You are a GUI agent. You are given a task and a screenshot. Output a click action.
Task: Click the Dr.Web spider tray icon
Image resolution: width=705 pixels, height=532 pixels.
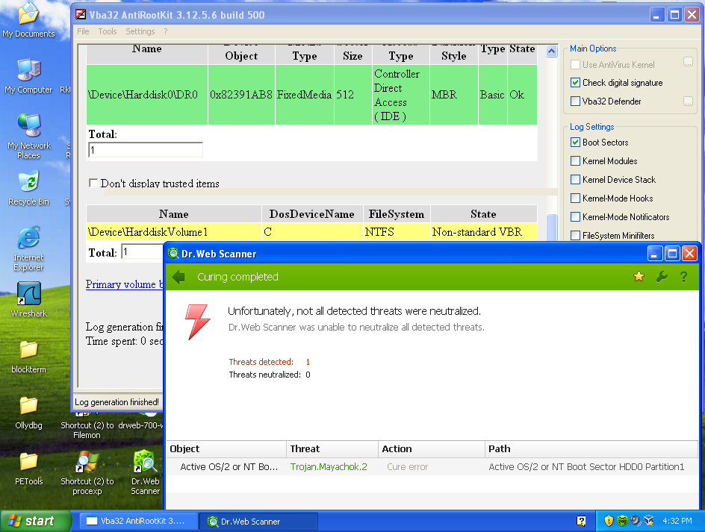622,521
